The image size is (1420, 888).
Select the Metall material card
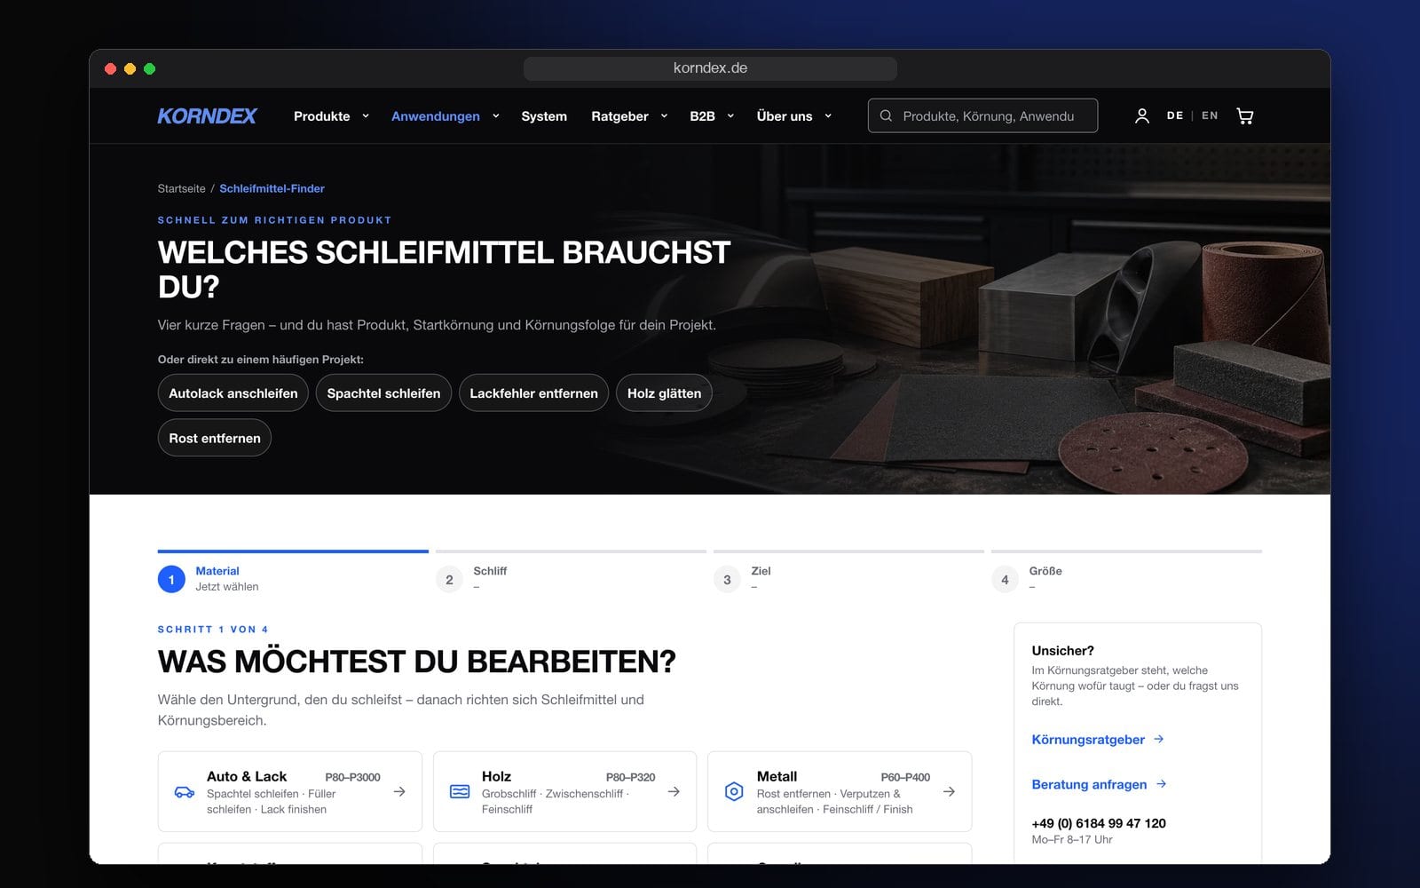tap(840, 792)
